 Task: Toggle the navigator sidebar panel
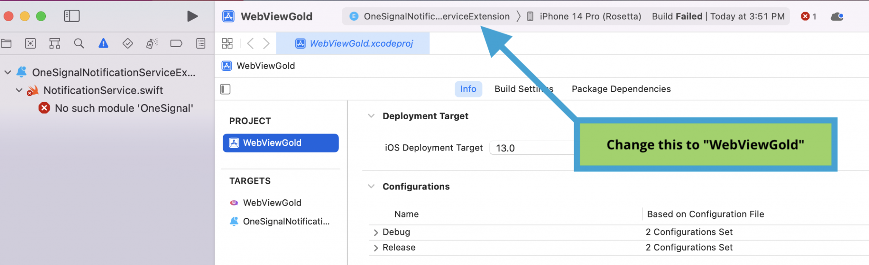point(72,16)
